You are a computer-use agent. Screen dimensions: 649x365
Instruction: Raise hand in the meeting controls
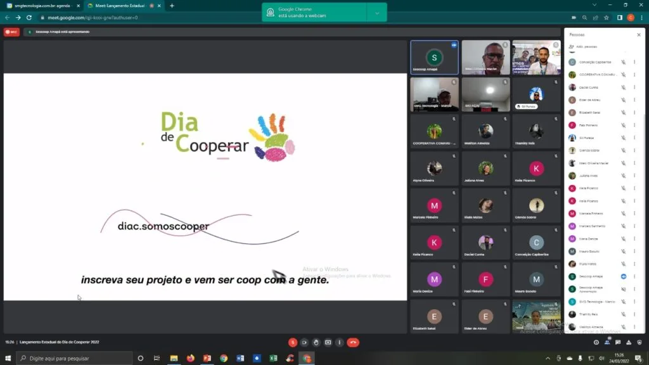coord(316,342)
